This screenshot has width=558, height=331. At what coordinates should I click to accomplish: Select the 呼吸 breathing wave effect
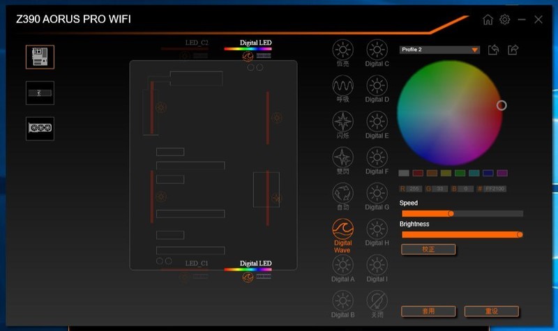(x=342, y=86)
